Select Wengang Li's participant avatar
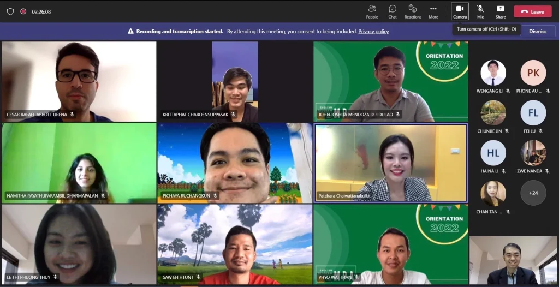559x287 pixels. point(493,73)
